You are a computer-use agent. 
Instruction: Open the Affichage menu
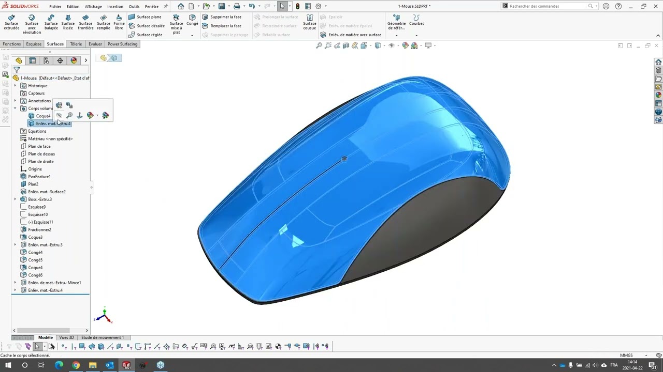coord(93,7)
